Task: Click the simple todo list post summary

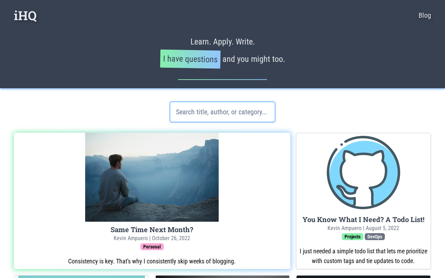Action: point(363,256)
